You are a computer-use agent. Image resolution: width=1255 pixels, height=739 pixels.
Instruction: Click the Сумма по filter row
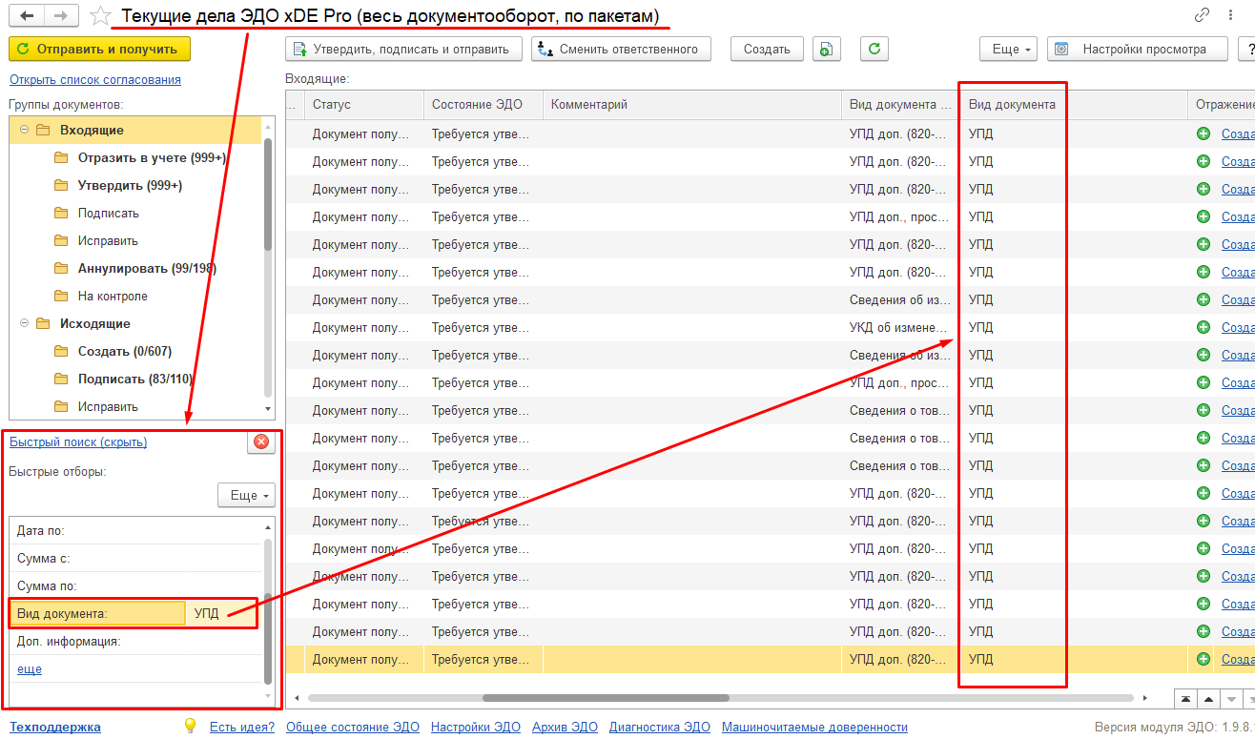point(134,585)
